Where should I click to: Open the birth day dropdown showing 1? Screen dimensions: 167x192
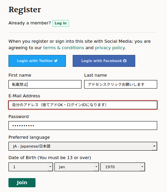pos(31,167)
